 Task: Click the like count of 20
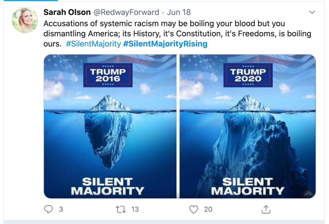point(208,209)
